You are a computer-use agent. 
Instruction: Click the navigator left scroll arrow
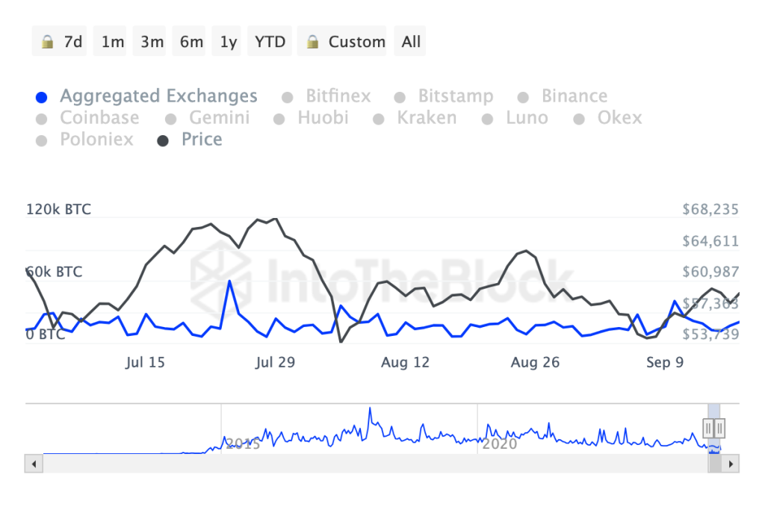[33, 464]
